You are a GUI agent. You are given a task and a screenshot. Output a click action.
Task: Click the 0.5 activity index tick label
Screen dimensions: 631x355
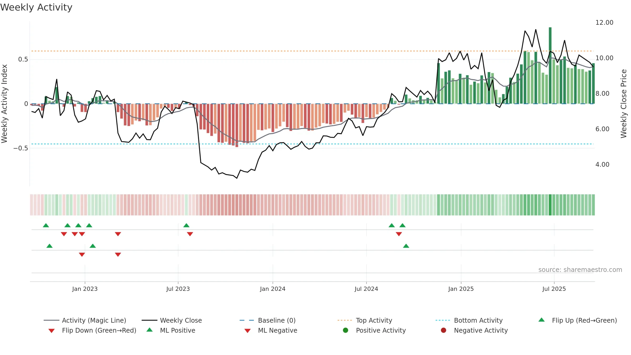coord(23,59)
